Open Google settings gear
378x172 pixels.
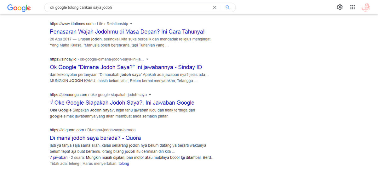click(x=340, y=7)
